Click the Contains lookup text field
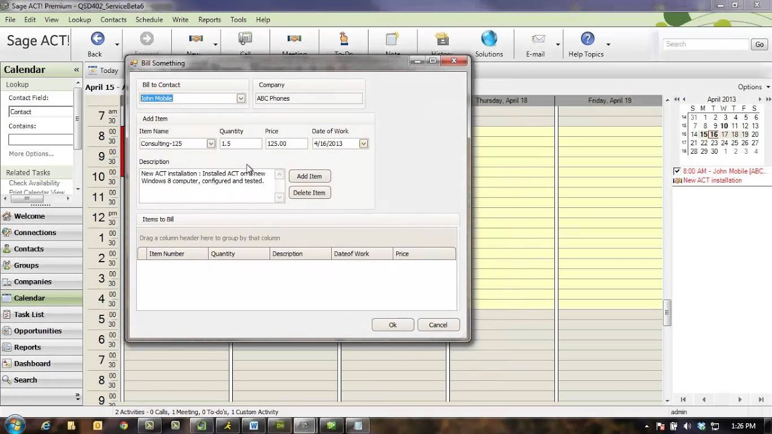 40,140
